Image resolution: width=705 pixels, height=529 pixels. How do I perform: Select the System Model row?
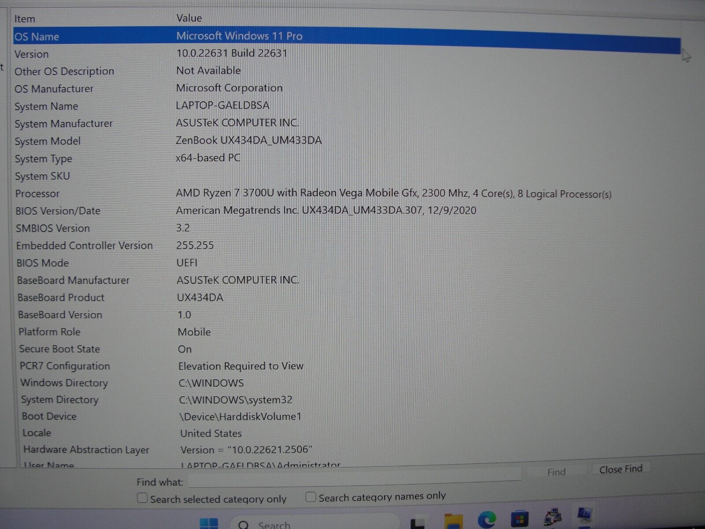point(347,141)
